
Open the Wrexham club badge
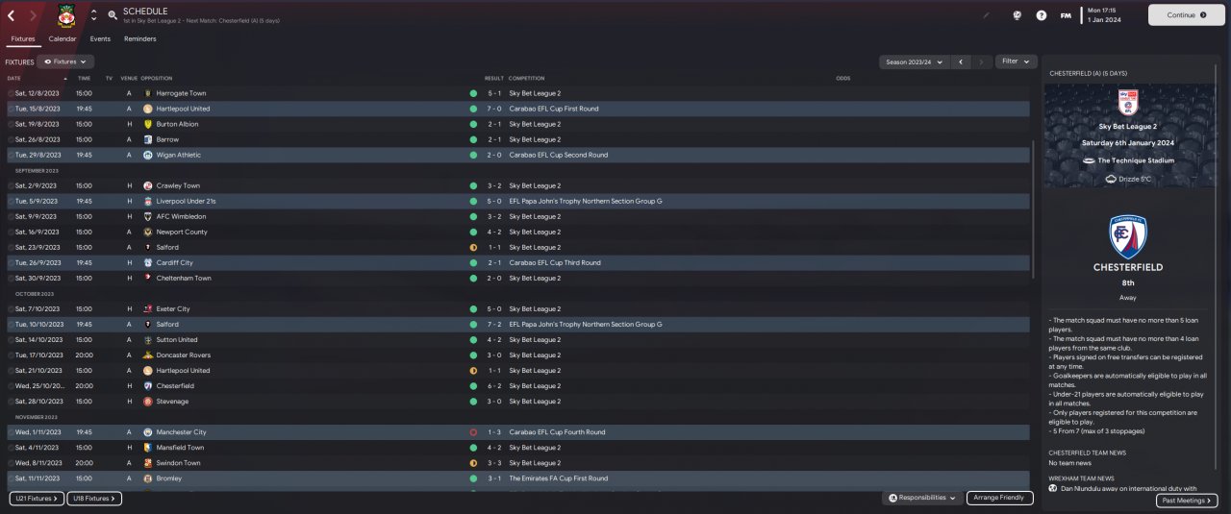(x=65, y=15)
